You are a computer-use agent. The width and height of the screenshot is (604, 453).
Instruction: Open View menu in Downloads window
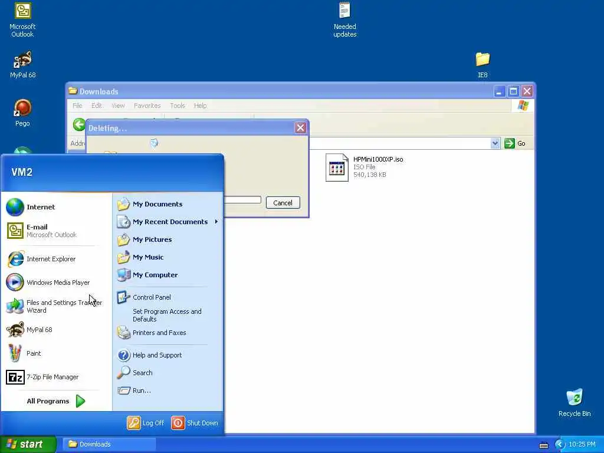(x=118, y=106)
